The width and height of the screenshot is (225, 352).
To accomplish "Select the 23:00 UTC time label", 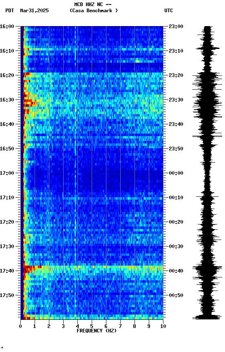I will click(x=176, y=26).
